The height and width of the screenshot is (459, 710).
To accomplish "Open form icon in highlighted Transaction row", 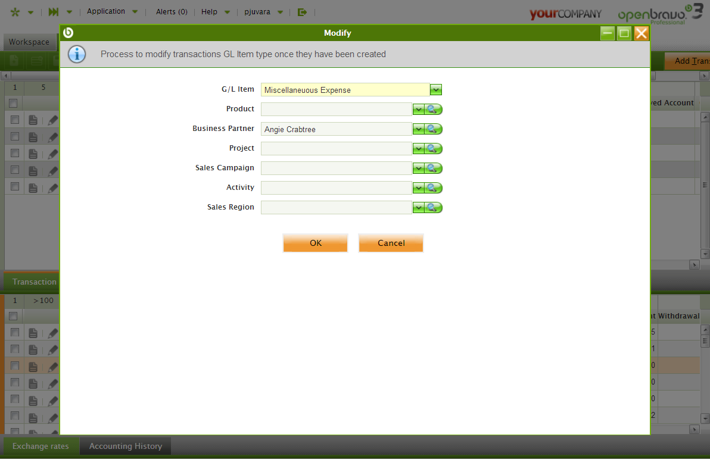I will (x=33, y=367).
